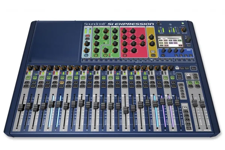Click the round blue button in input section
The height and width of the screenshot is (150, 225).
click(x=86, y=55)
